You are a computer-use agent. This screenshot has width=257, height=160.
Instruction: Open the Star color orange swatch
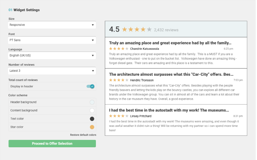pyautogui.click(x=92, y=127)
